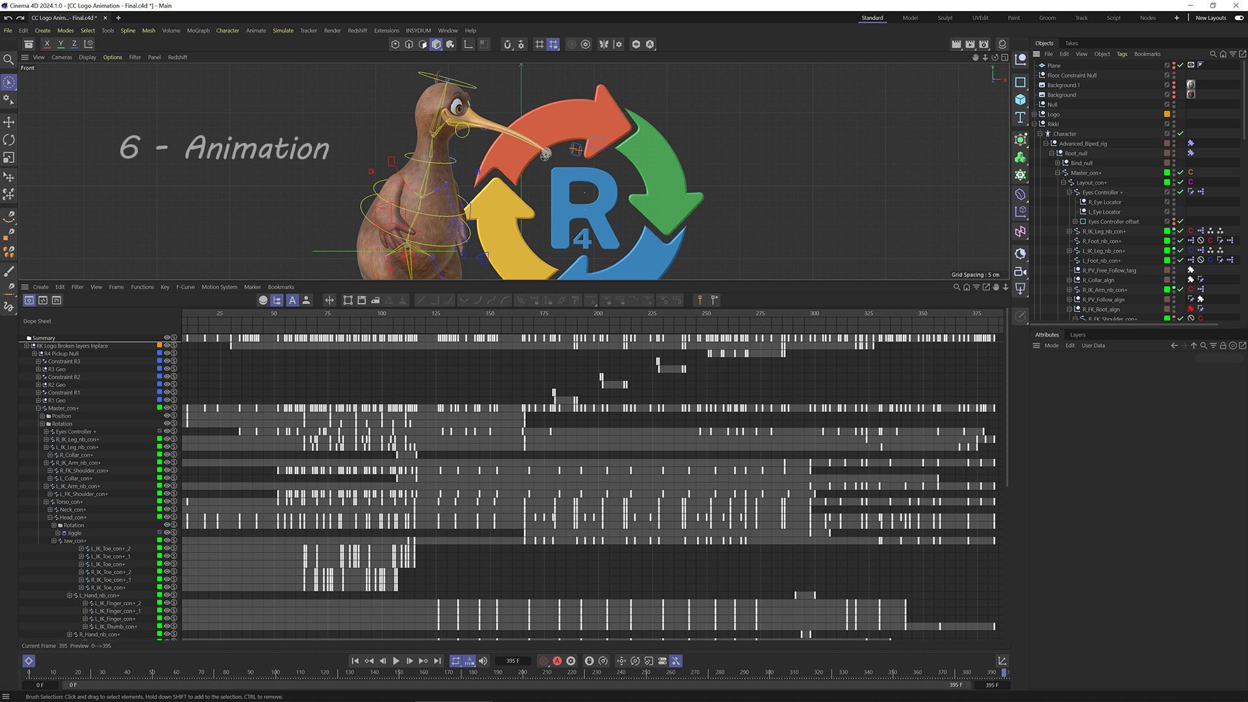Click Render View icon in top right toolbar
The height and width of the screenshot is (702, 1248).
[x=956, y=44]
